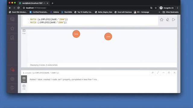Open the Browser settings gear icon
Image resolution: width=193 pixels, height=108 pixels.
(12, 79)
